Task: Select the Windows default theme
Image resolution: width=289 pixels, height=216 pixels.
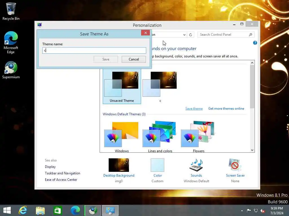Action: (x=122, y=137)
